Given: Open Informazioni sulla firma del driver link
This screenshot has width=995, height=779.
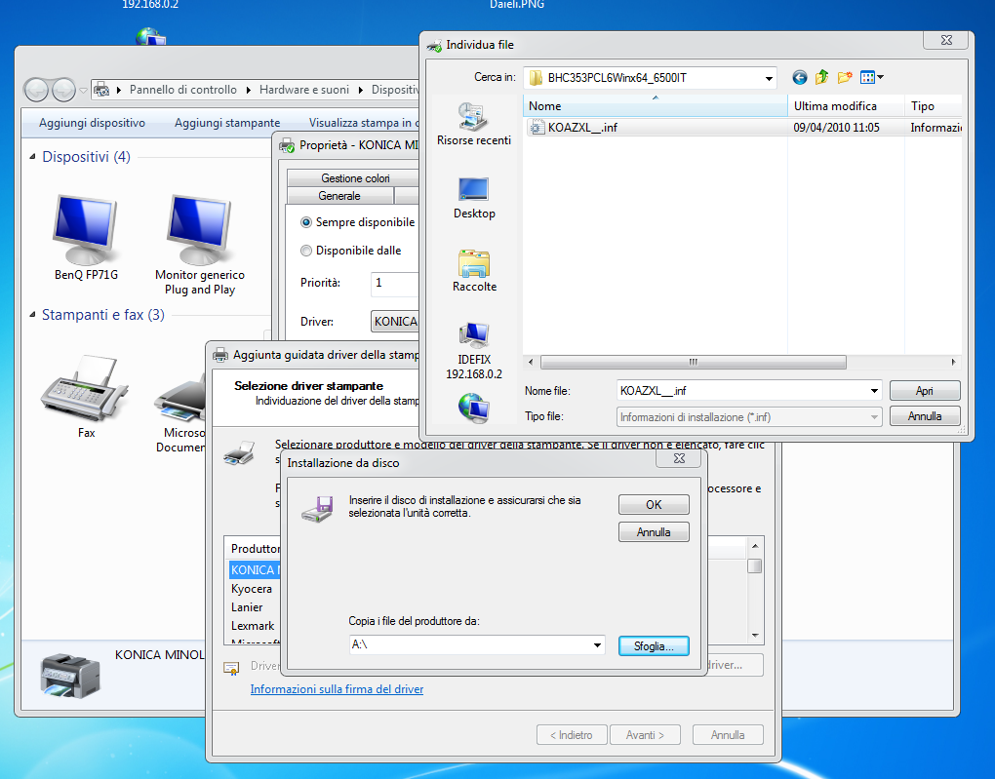Looking at the screenshot, I should point(337,689).
